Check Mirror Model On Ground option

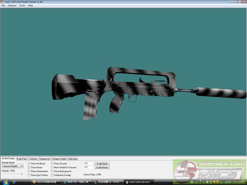click(x=52, y=167)
